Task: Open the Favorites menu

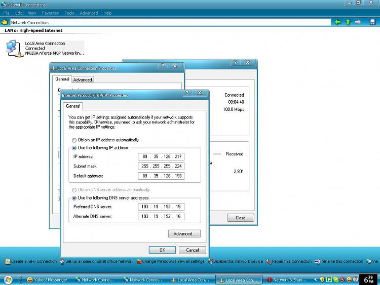Action: 50,13
